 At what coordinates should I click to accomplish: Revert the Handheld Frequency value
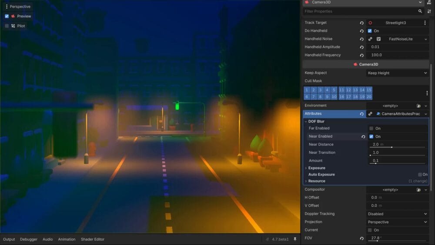click(x=362, y=55)
